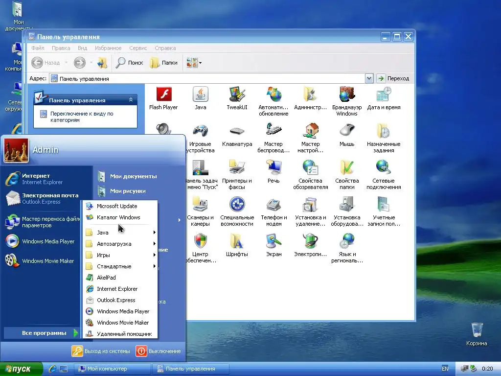Open the Вид menu
Screen dimensions: 501x376
pyautogui.click(x=82, y=48)
